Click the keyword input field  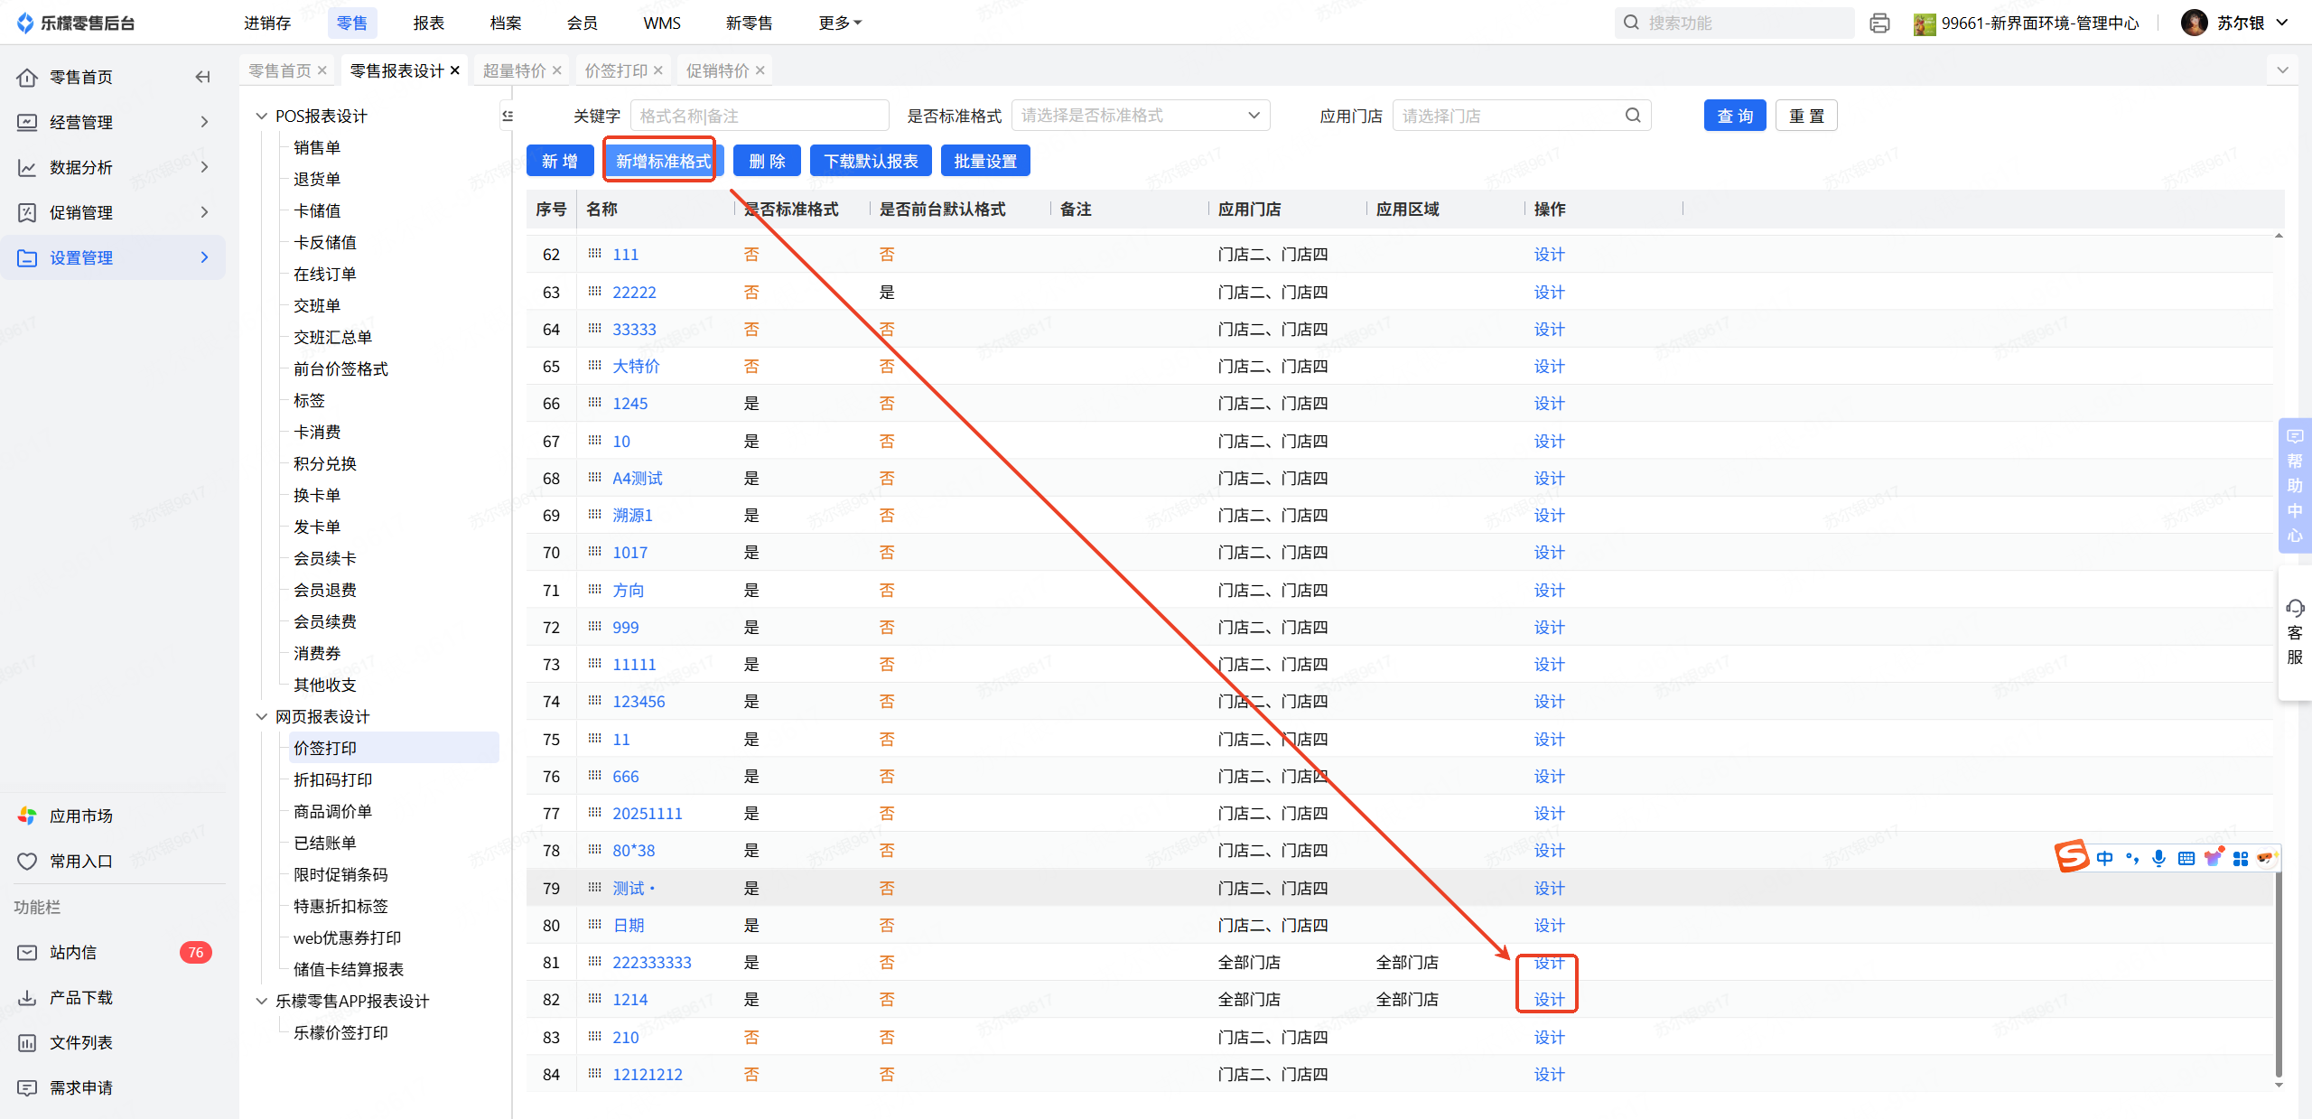[759, 116]
